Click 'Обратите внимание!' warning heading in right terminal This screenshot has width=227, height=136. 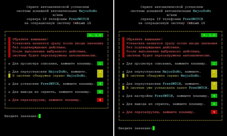pos(145,39)
